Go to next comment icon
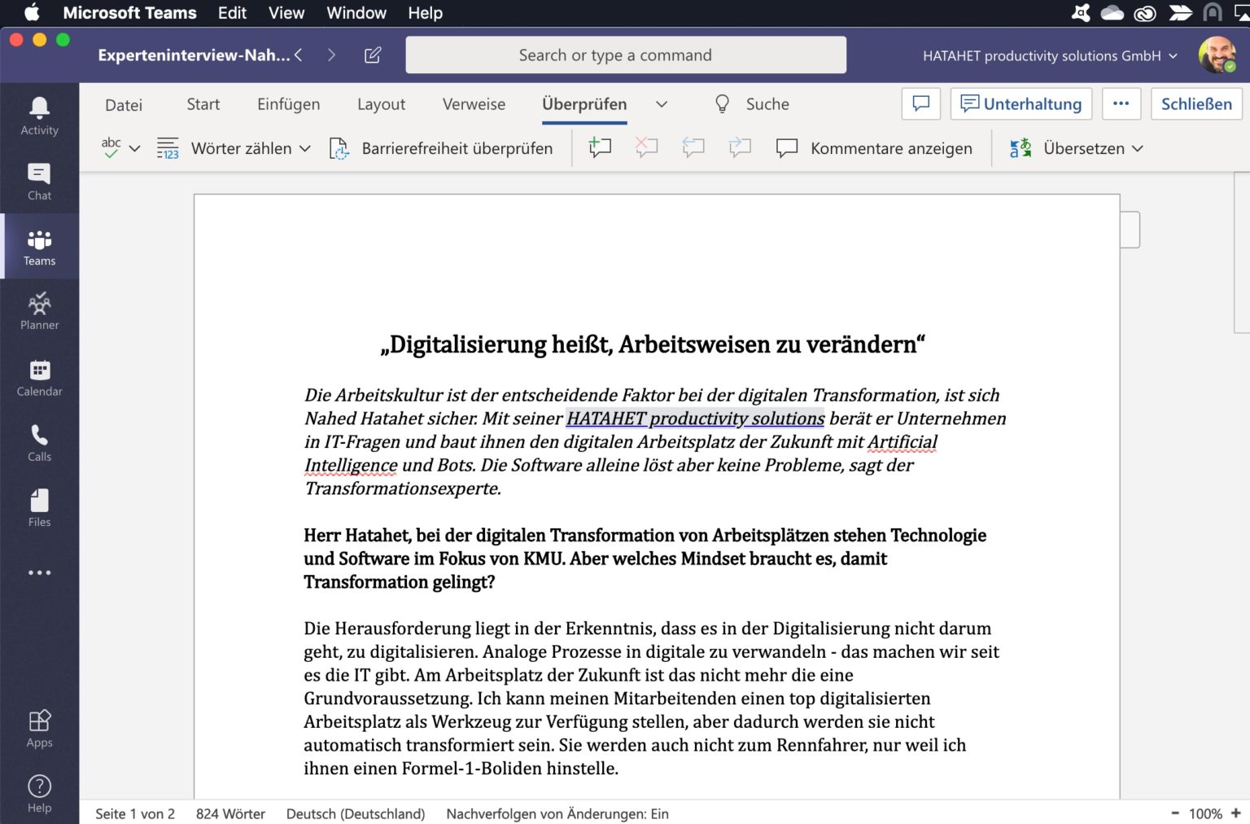The height and width of the screenshot is (824, 1250). coord(739,147)
